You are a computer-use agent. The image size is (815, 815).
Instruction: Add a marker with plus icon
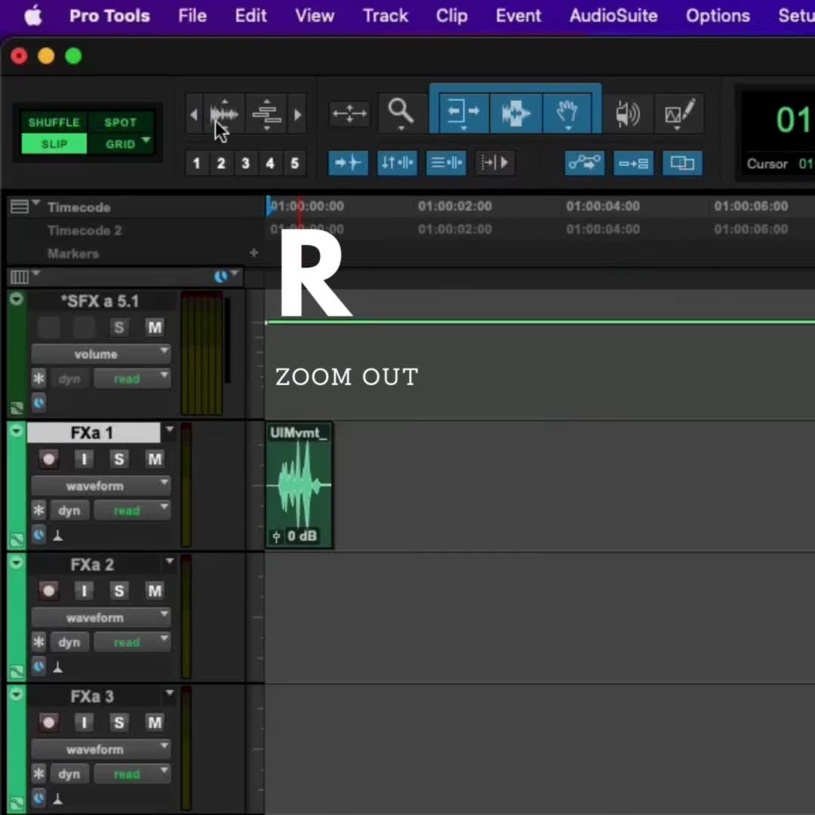254,253
